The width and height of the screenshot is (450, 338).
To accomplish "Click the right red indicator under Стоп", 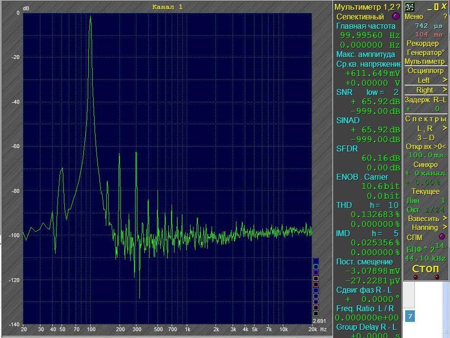I will [437, 277].
